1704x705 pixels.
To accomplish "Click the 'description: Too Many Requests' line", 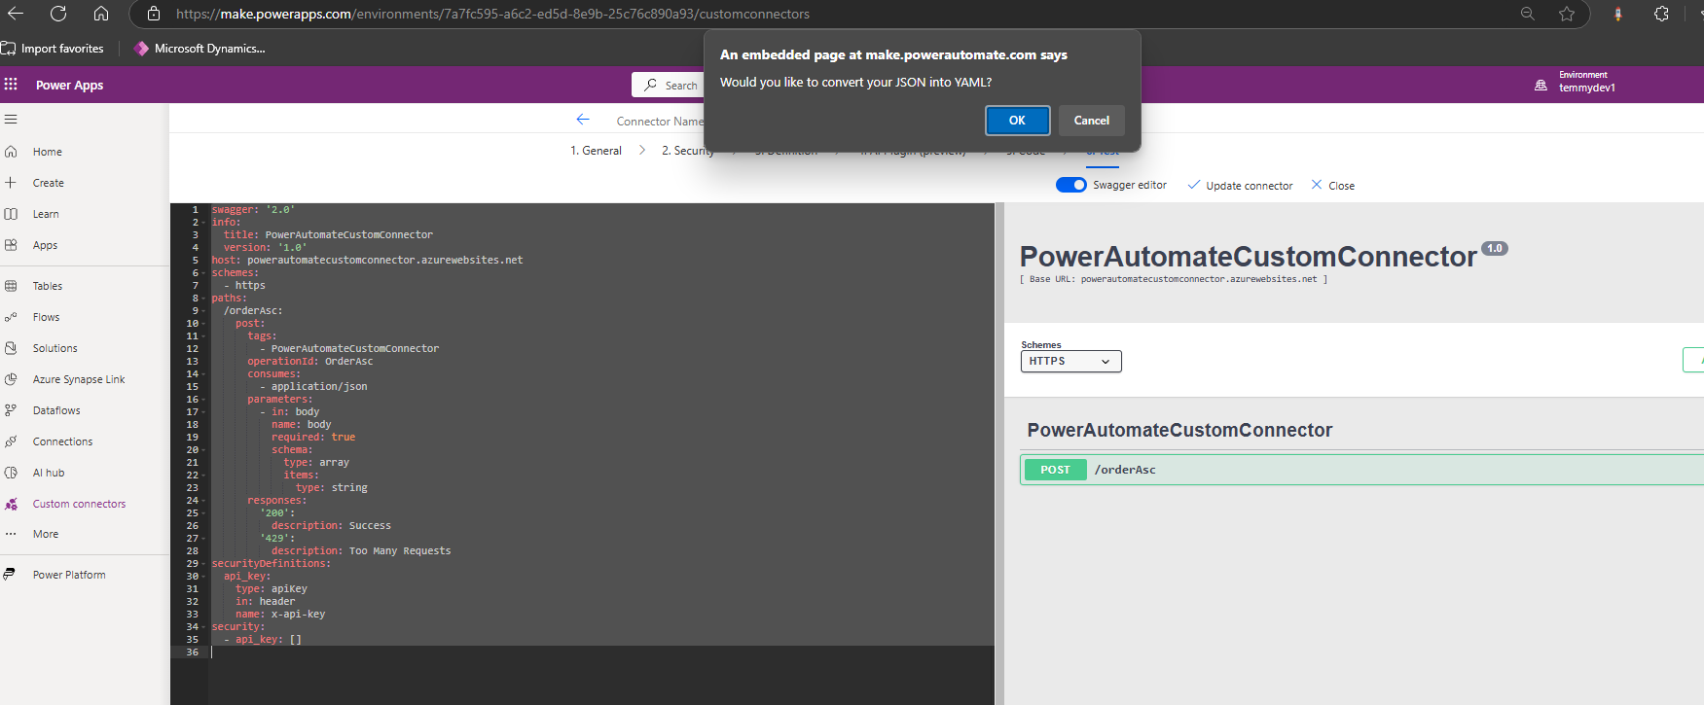I will click(361, 551).
